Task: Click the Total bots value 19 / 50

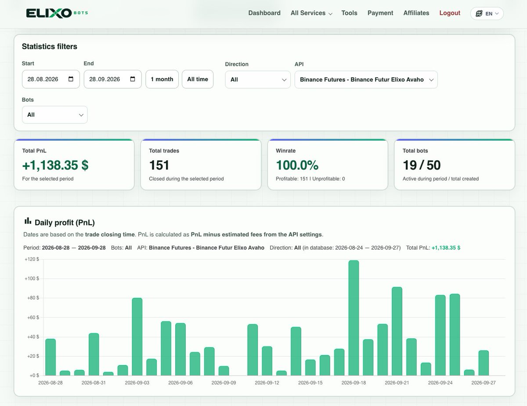Action: coord(422,165)
